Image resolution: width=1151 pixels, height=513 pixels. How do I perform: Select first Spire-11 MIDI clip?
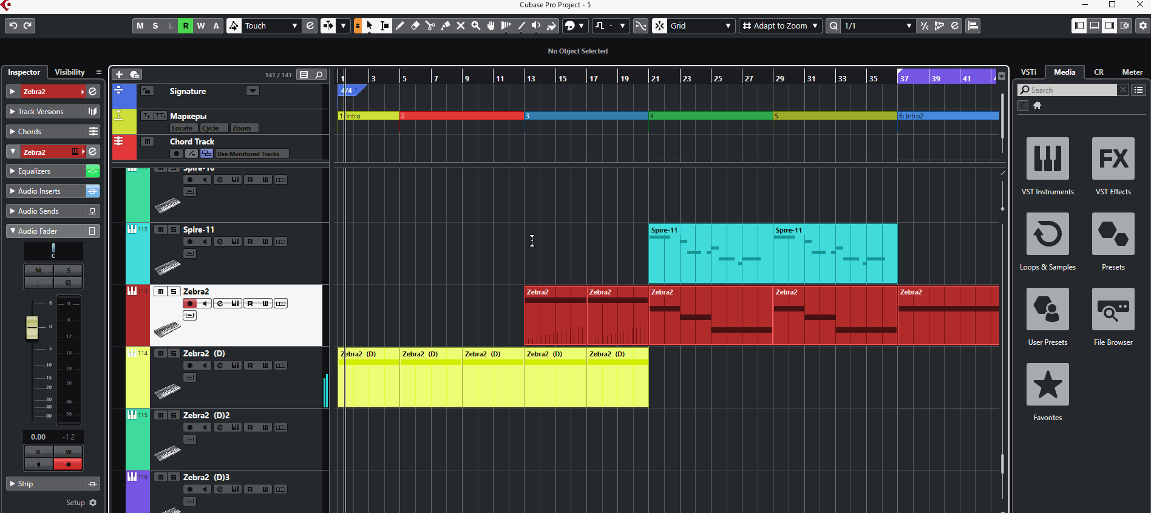[x=711, y=253]
